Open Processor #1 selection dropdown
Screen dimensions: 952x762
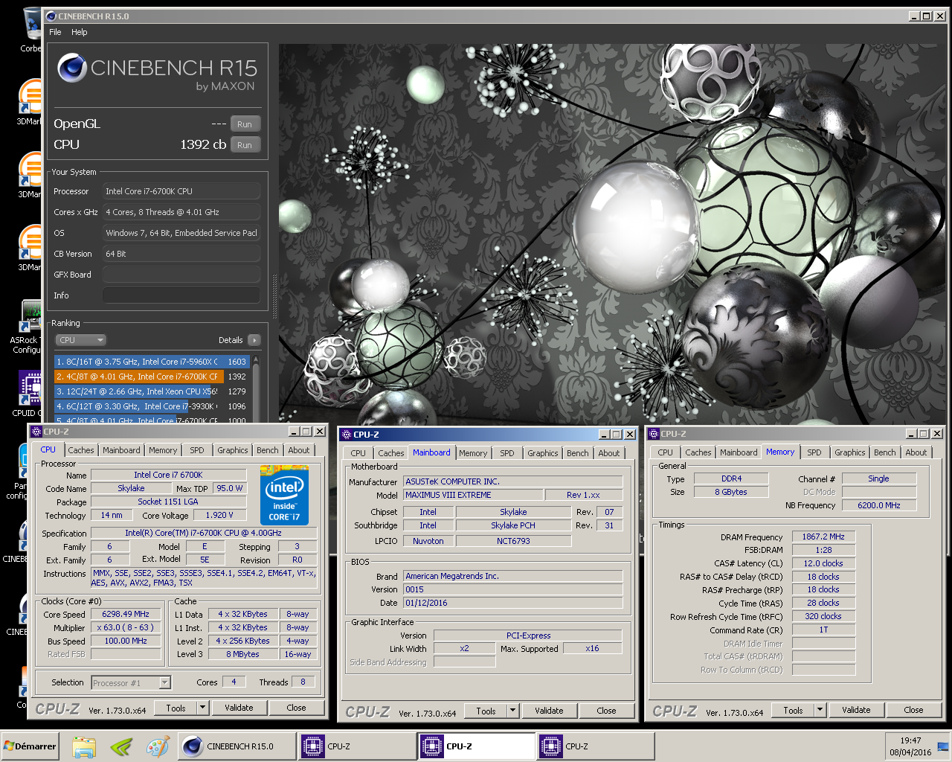coord(131,682)
